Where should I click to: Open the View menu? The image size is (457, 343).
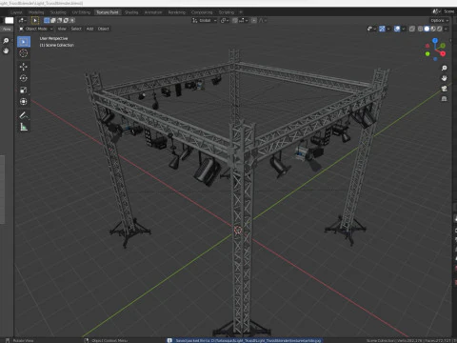[x=62, y=29]
